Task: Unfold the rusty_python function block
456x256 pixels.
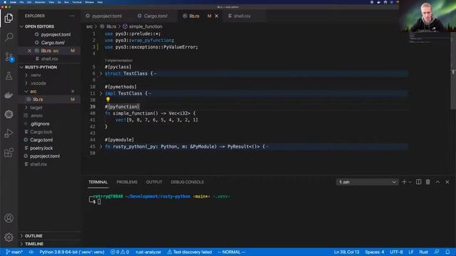Action: point(101,146)
